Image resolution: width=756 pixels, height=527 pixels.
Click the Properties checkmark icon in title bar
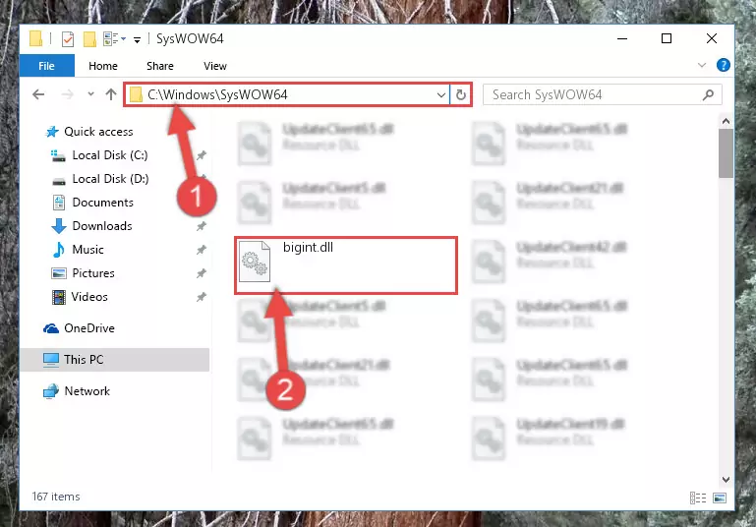[68, 39]
